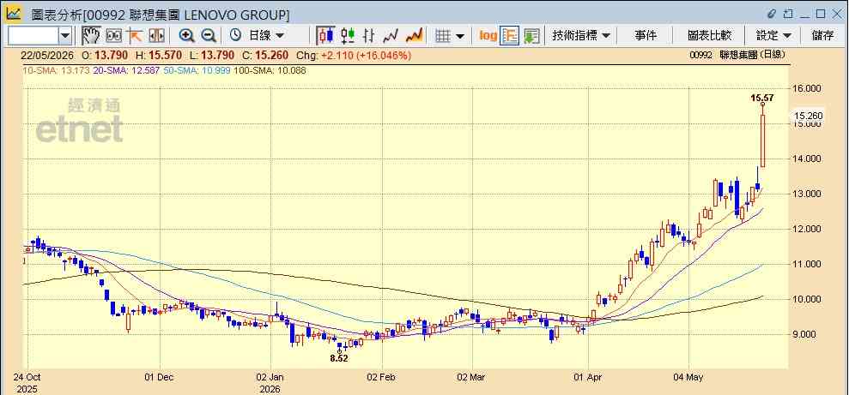
Task: Switch to orange area chart type
Action: (x=414, y=36)
